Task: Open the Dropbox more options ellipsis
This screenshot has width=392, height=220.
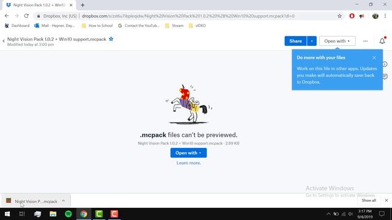Action: pos(365,41)
